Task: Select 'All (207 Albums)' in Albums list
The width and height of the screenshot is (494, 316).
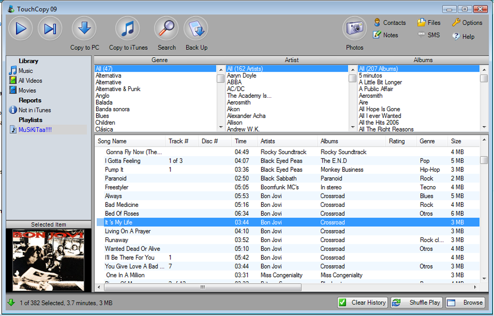Action: point(419,69)
